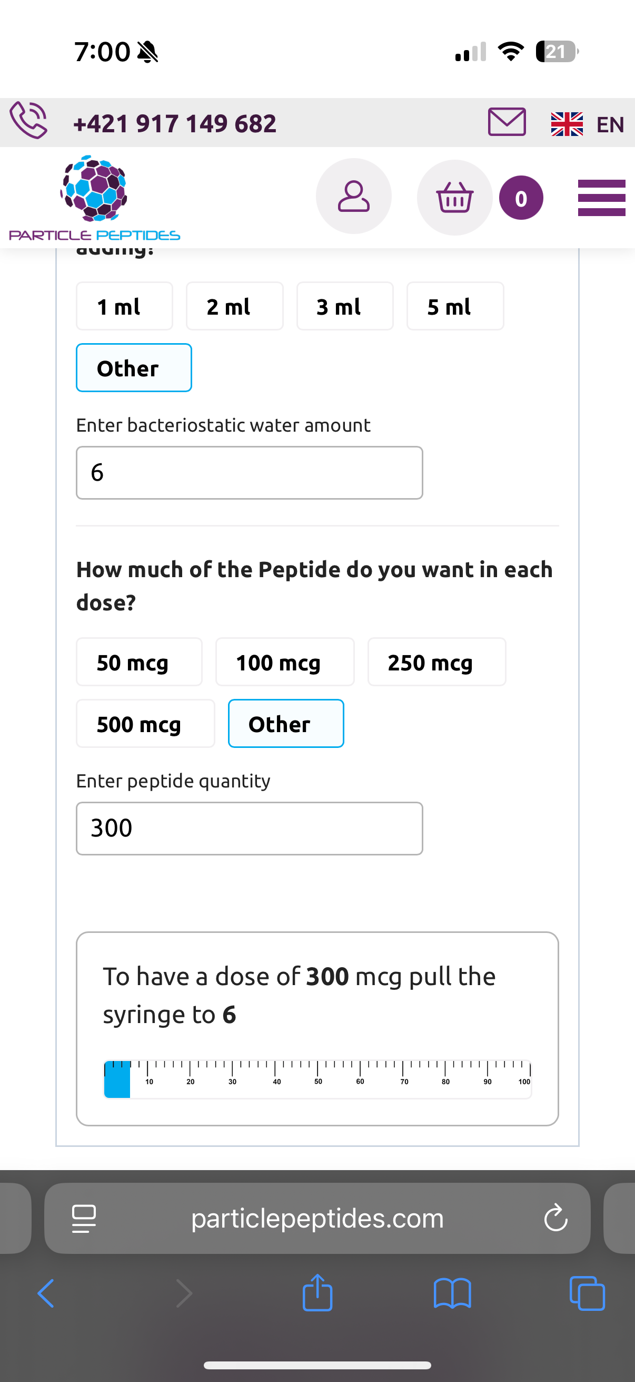Call the +421 917 149 682 number
Screen dimensions: 635x1382
click(x=175, y=123)
